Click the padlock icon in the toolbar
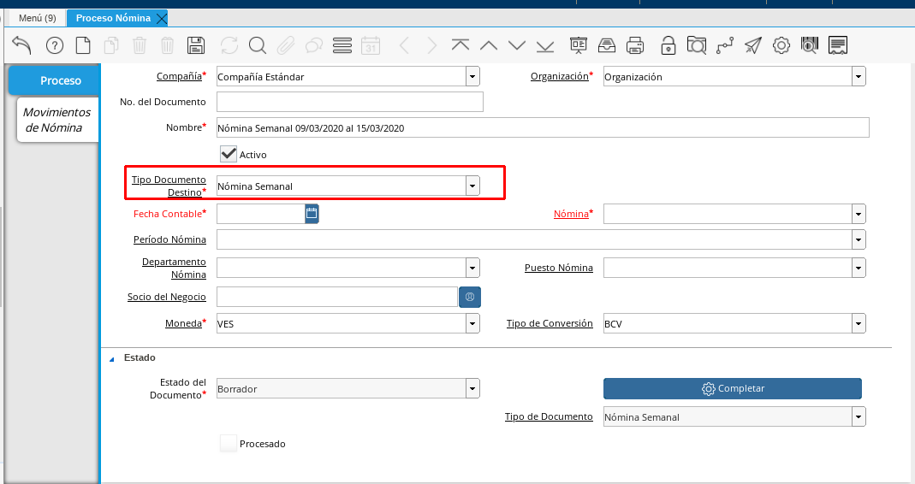Viewport: 915px width, 484px height. pos(668,45)
